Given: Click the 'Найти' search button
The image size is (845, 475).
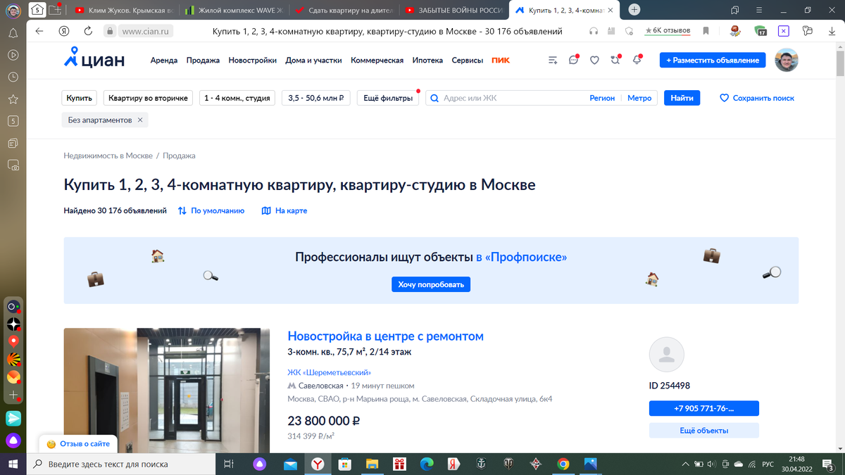Looking at the screenshot, I should pyautogui.click(x=682, y=99).
